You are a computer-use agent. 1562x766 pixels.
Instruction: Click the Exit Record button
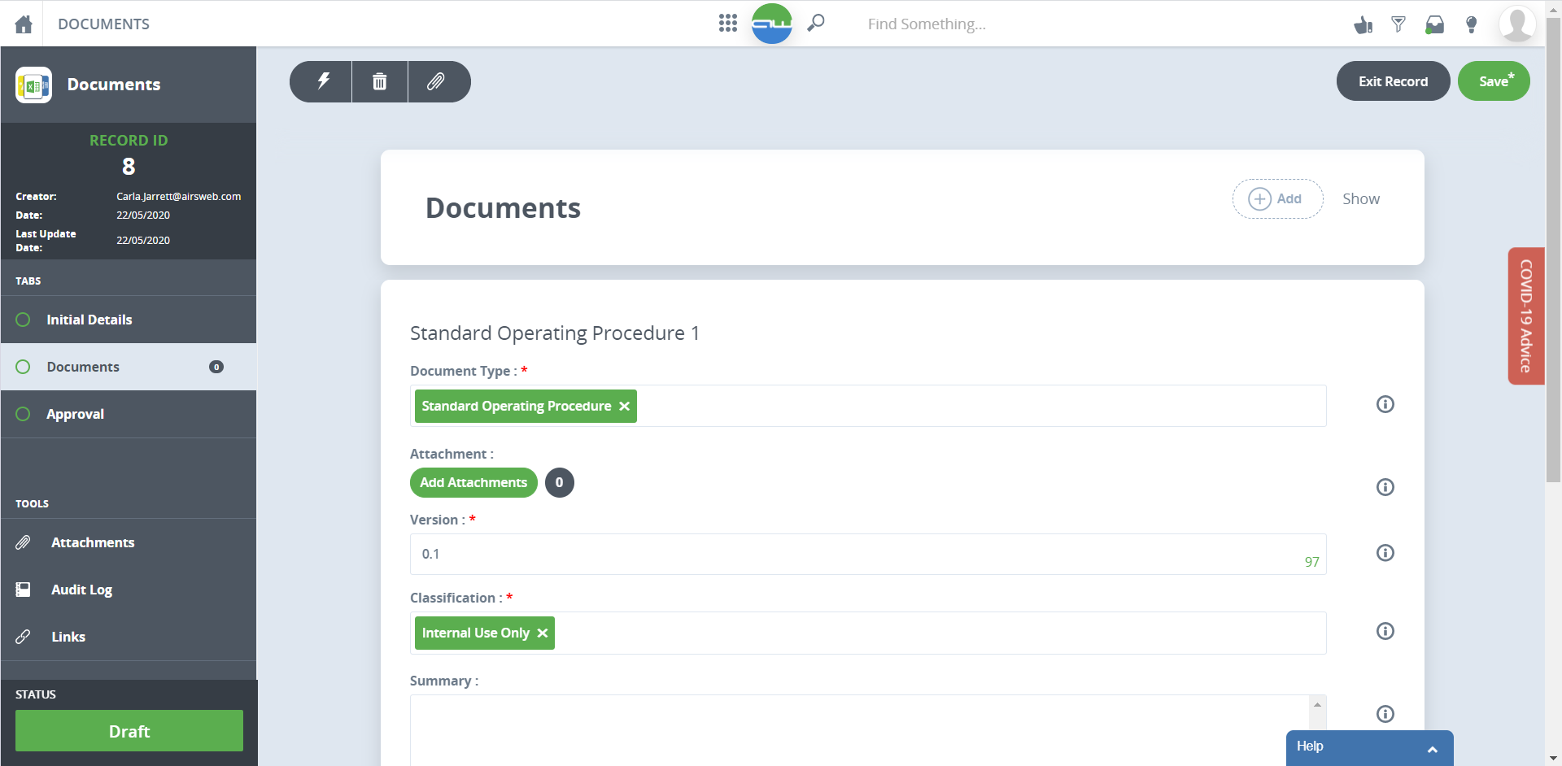tap(1393, 81)
